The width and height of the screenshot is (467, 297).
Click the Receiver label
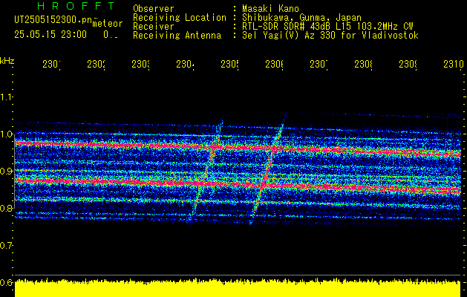pos(154,27)
